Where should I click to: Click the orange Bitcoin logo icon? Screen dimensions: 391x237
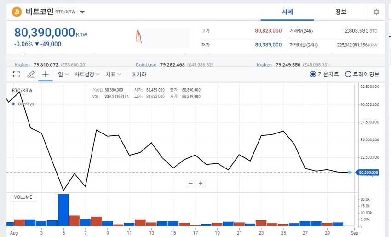coord(17,12)
